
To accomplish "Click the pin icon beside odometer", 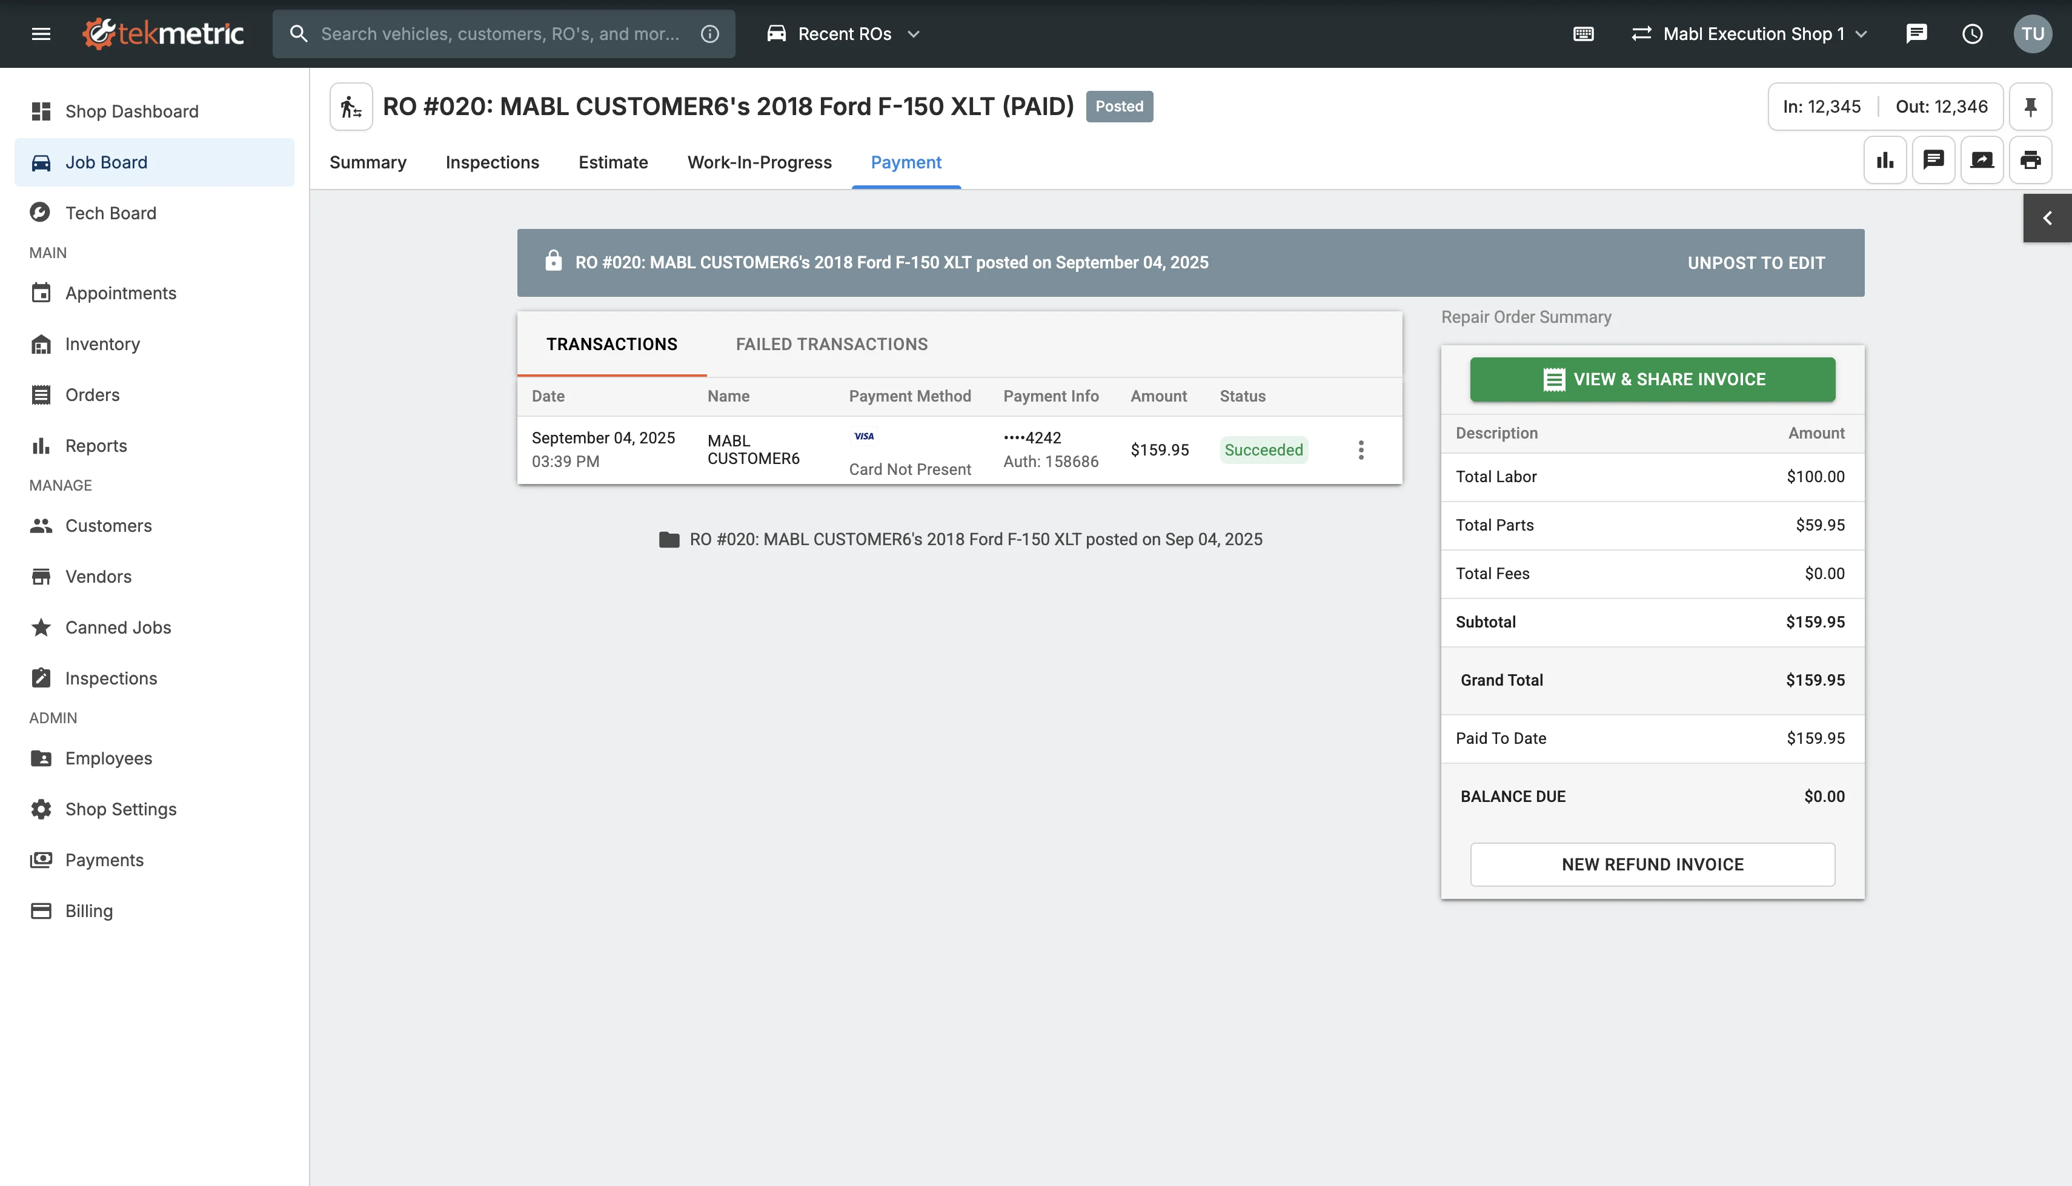I will (x=2030, y=107).
